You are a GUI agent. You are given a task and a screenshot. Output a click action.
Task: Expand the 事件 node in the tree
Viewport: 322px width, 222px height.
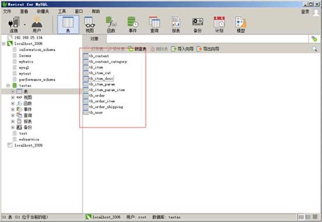[13, 110]
